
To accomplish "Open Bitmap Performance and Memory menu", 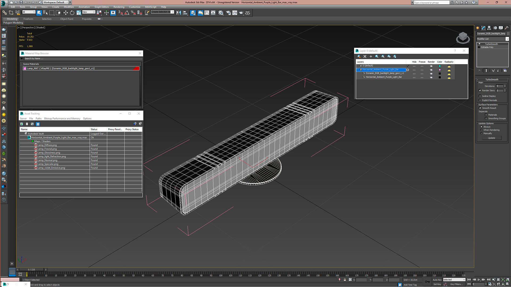I will (x=62, y=119).
